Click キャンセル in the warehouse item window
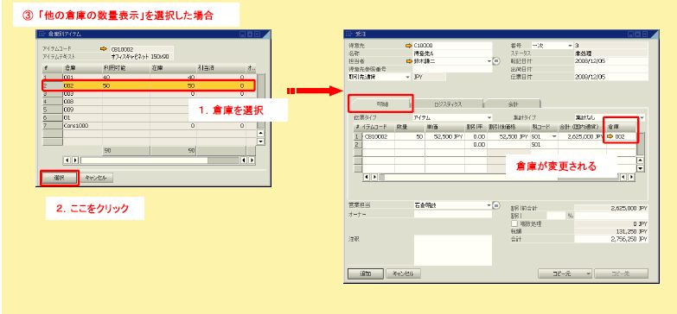The height and width of the screenshot is (314, 677). (x=97, y=178)
